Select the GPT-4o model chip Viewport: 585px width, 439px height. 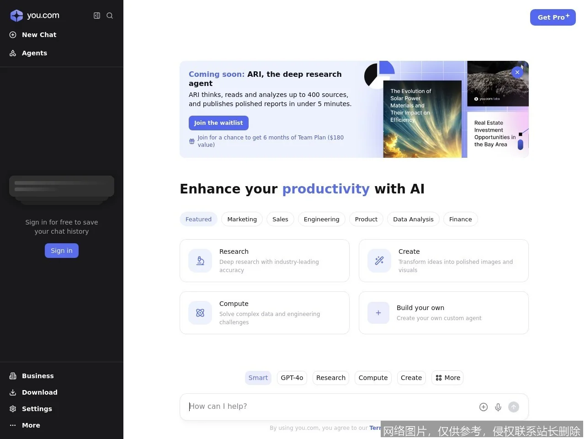tap(292, 378)
